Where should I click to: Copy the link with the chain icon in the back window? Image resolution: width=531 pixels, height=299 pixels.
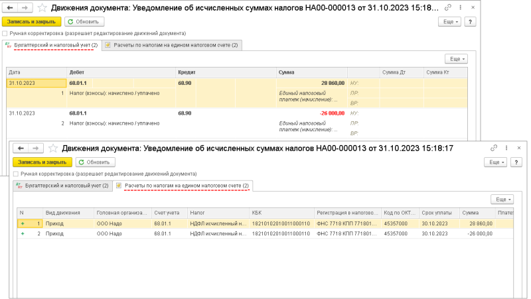click(447, 7)
